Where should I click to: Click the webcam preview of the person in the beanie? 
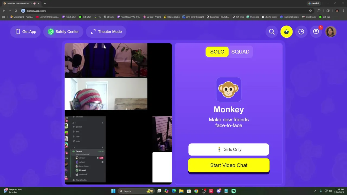106,94
